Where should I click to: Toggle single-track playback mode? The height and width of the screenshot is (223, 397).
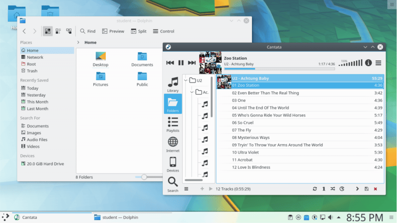coord(324,189)
